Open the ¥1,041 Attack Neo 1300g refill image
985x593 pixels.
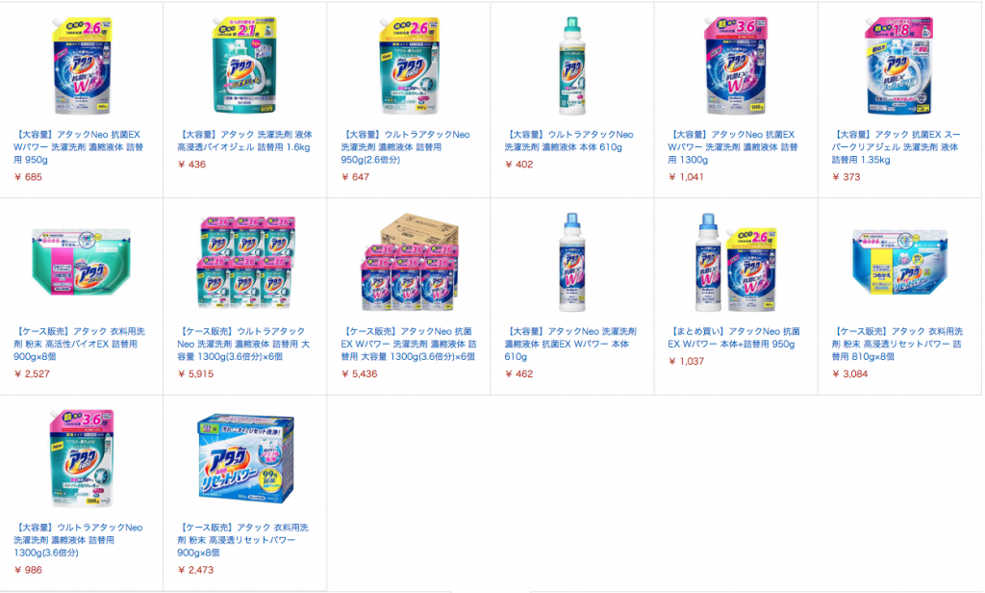(x=736, y=66)
